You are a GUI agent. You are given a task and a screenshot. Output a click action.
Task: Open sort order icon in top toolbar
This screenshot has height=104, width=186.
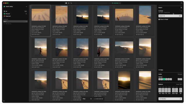point(71,3)
